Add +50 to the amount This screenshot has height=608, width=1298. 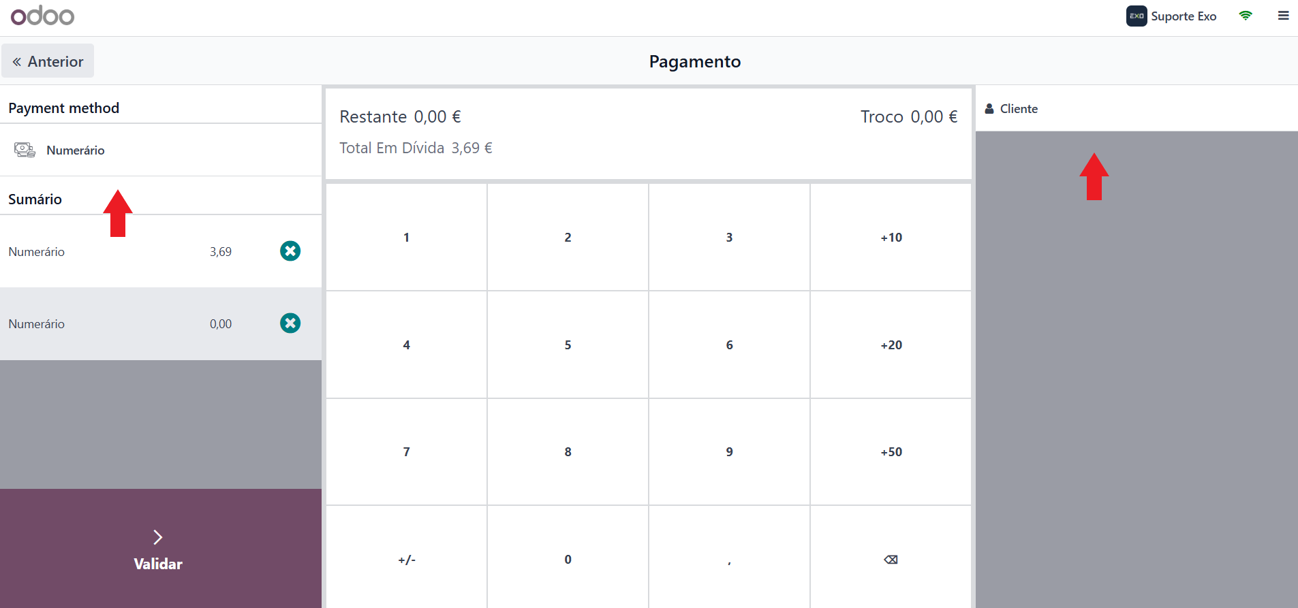[x=891, y=452]
